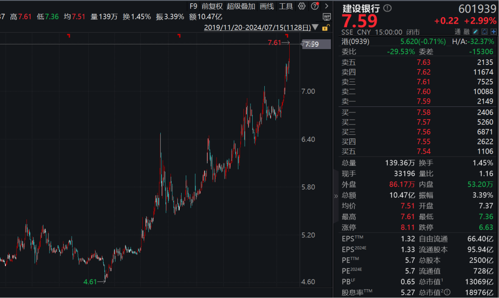Click 内盘 value 53.20万

click(480, 185)
